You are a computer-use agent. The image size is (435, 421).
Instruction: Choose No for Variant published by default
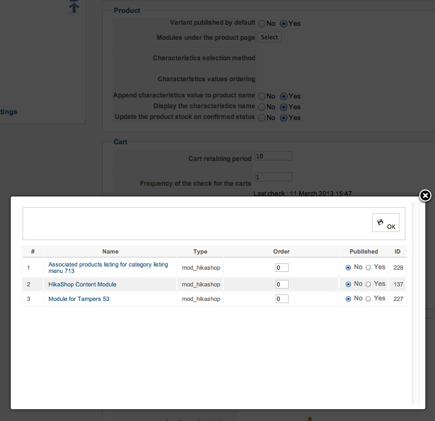262,24
